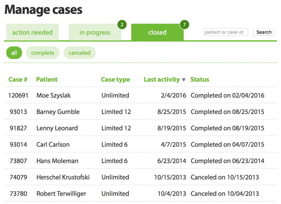Filter cases by complete

(x=43, y=53)
